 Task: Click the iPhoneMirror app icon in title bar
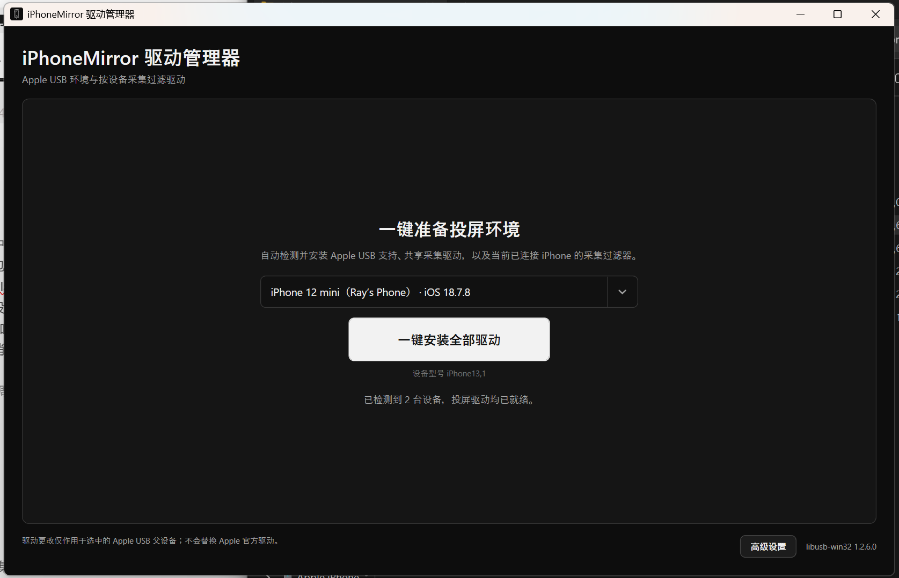pos(17,14)
